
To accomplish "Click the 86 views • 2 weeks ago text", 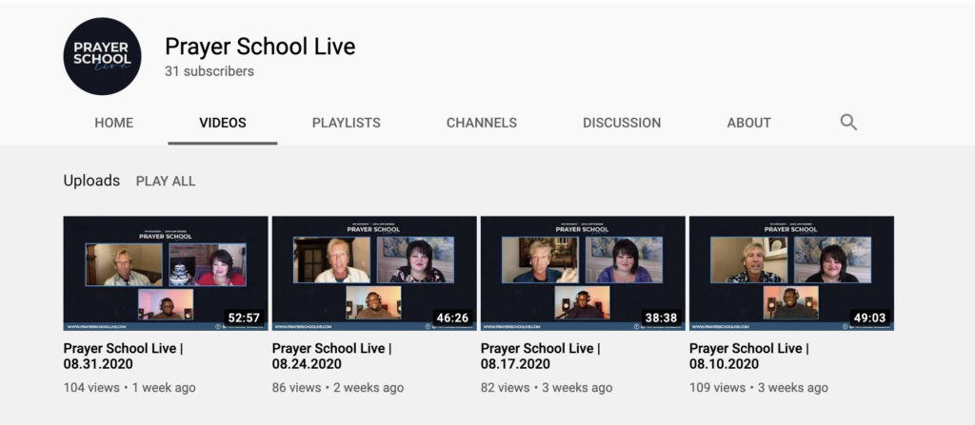I will click(x=338, y=388).
